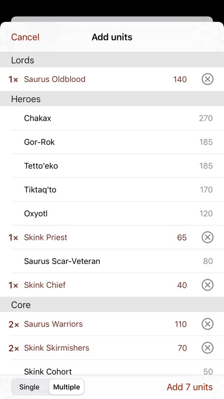
Task: Tap the Saurus Oldblood lord entry
Action: [x=55, y=79]
